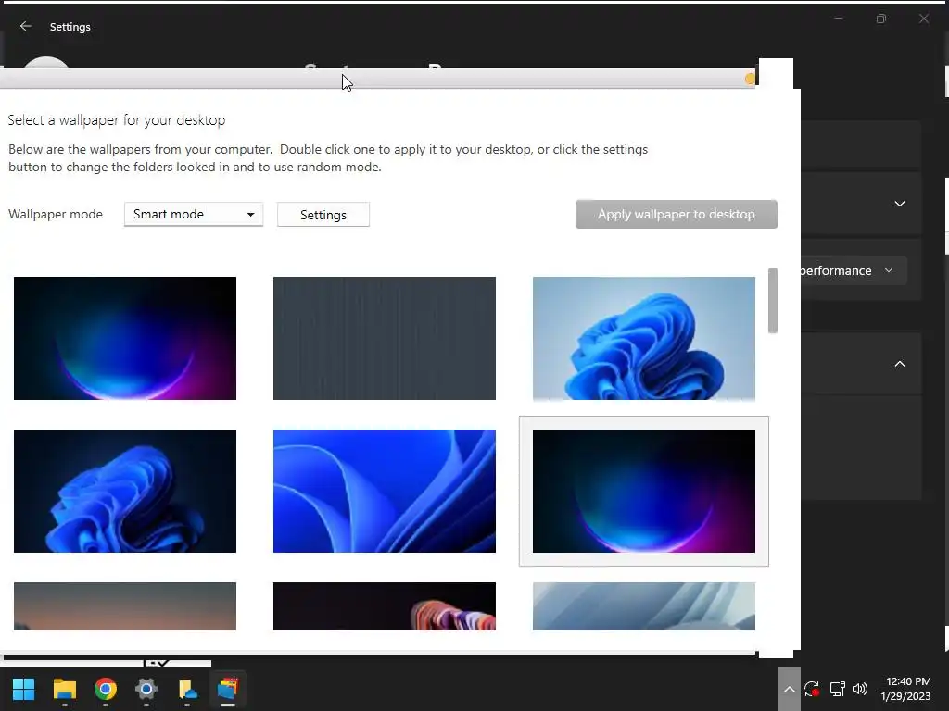Select the gray-blue swirl wallpaper
The width and height of the screenshot is (949, 711).
point(644,606)
